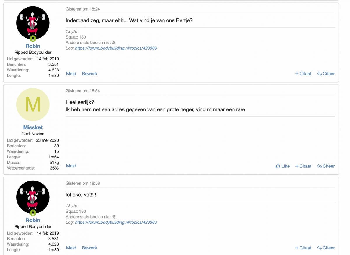Click the Citeer icon on the bottom post
350x255 pixels.
(x=319, y=248)
